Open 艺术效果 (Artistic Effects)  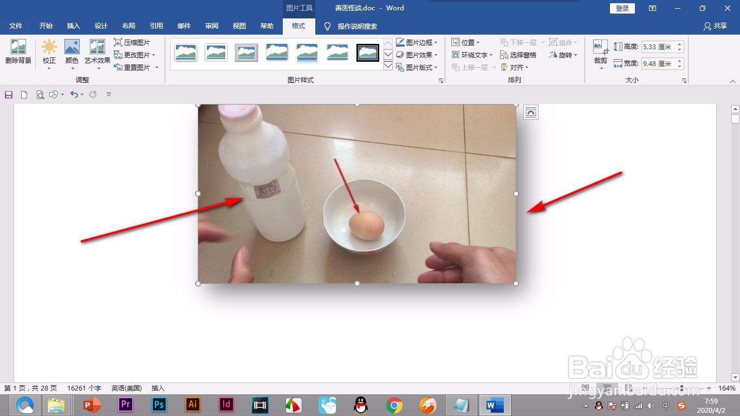[98, 54]
